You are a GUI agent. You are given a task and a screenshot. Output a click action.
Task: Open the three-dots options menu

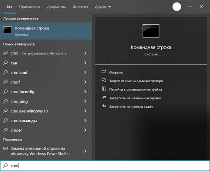click(x=190, y=7)
